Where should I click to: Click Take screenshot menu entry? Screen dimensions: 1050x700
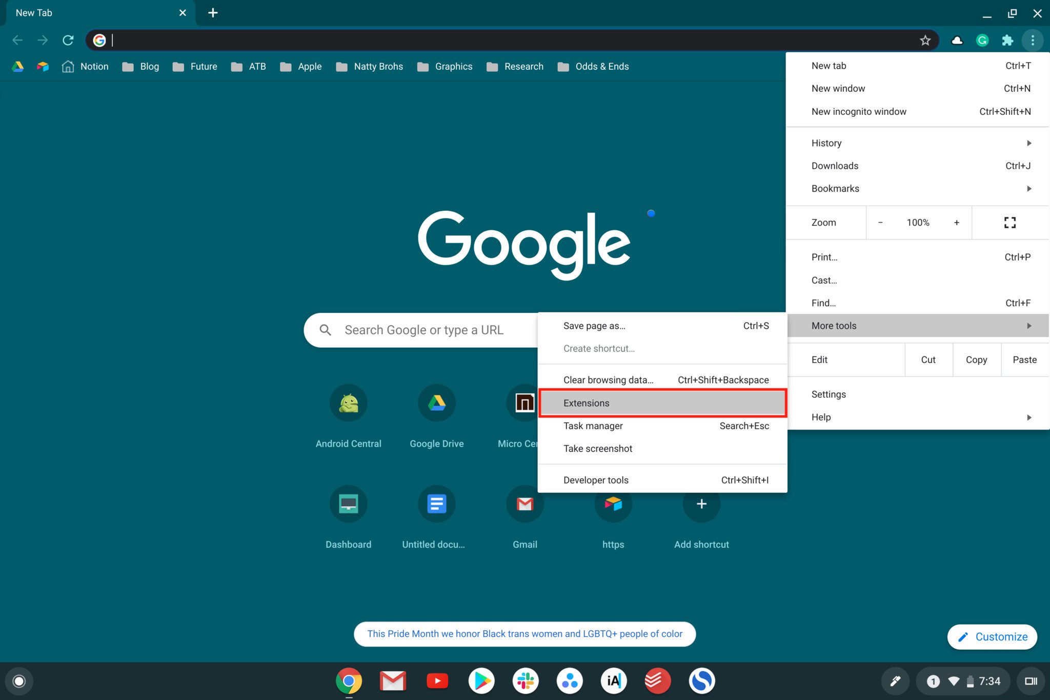click(x=662, y=449)
